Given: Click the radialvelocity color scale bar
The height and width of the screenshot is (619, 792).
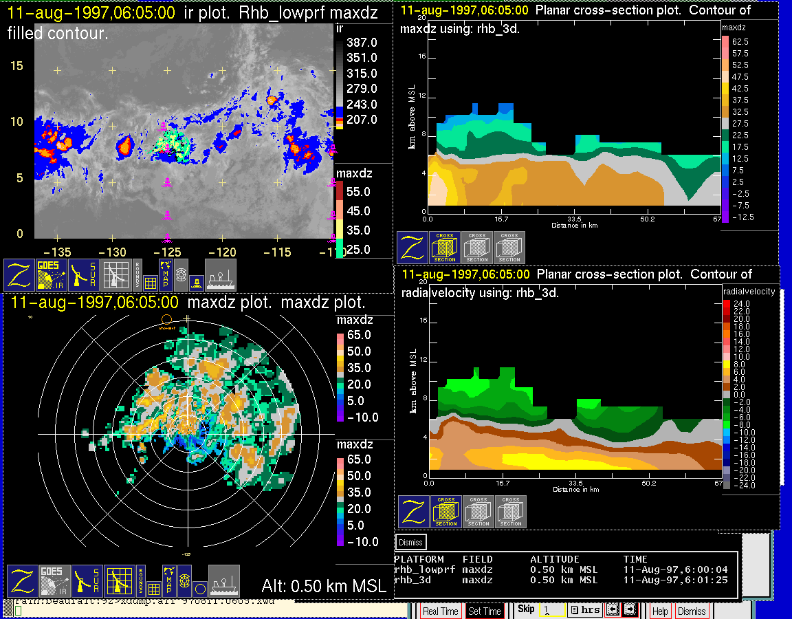Looking at the screenshot, I should (726, 394).
